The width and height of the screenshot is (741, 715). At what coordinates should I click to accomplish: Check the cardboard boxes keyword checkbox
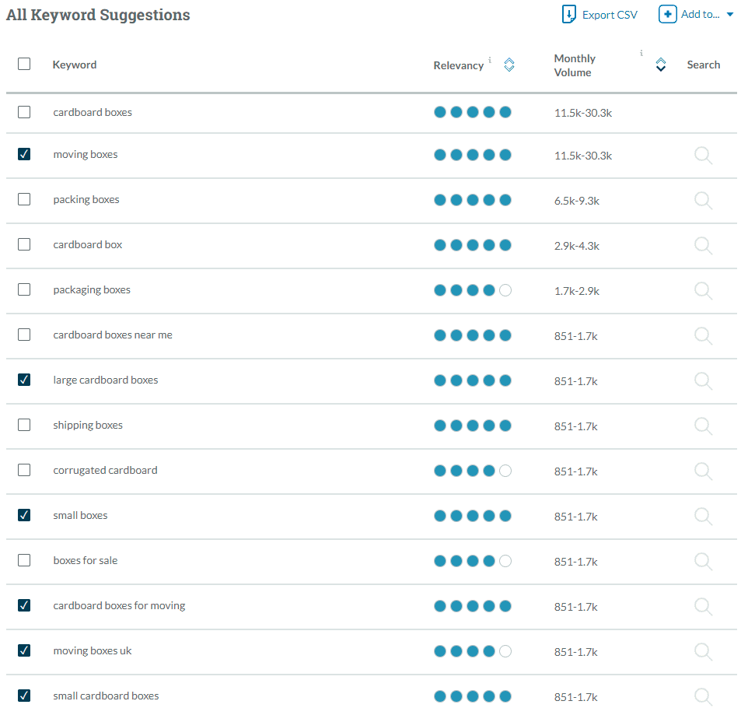[24, 112]
